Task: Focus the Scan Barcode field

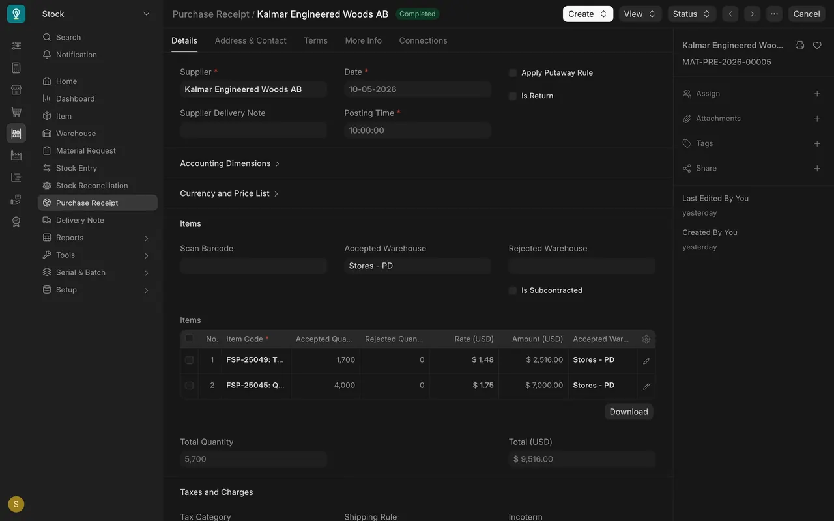Action: pyautogui.click(x=253, y=266)
